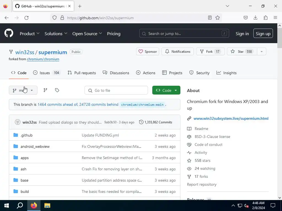Click Sign in link
The width and height of the screenshot is (282, 211).
[242, 34]
